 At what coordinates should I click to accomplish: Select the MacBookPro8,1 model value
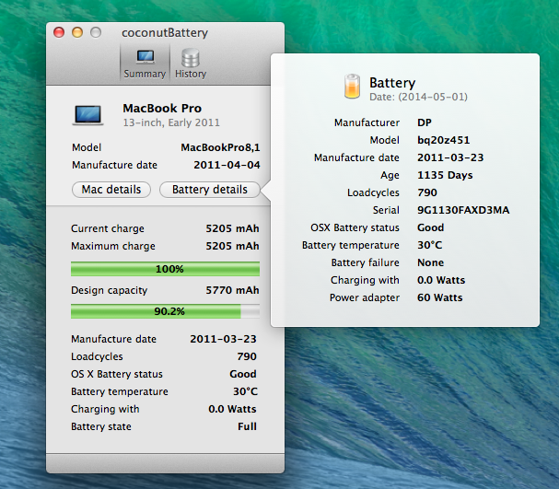(x=220, y=147)
